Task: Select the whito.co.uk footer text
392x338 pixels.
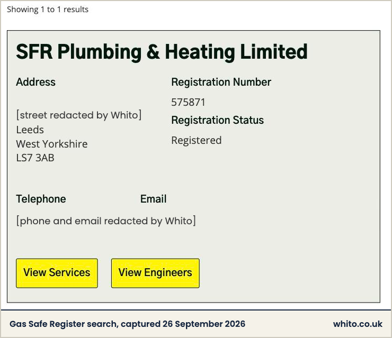Action: [358, 324]
